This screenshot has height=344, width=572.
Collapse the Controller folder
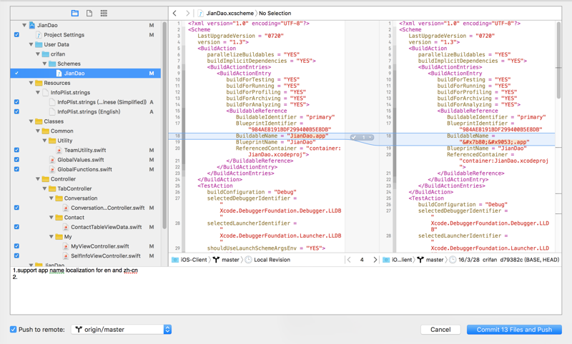[x=38, y=178]
